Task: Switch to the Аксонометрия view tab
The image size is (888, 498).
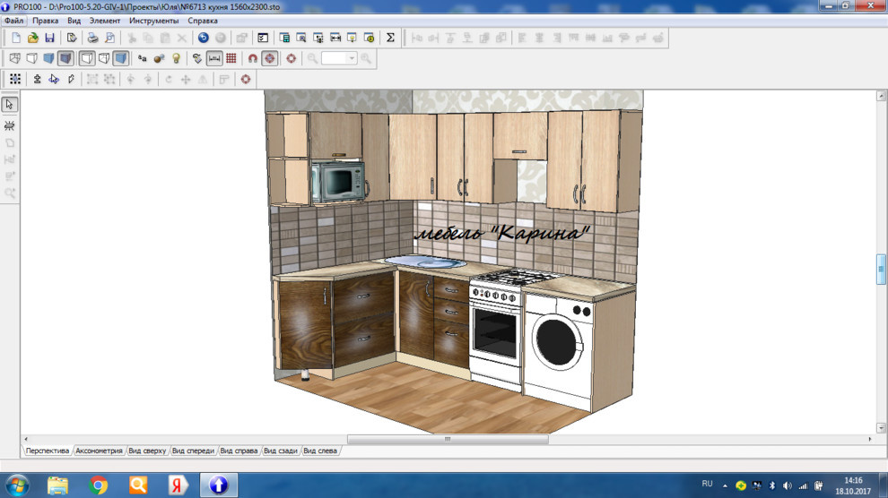Action: (99, 451)
